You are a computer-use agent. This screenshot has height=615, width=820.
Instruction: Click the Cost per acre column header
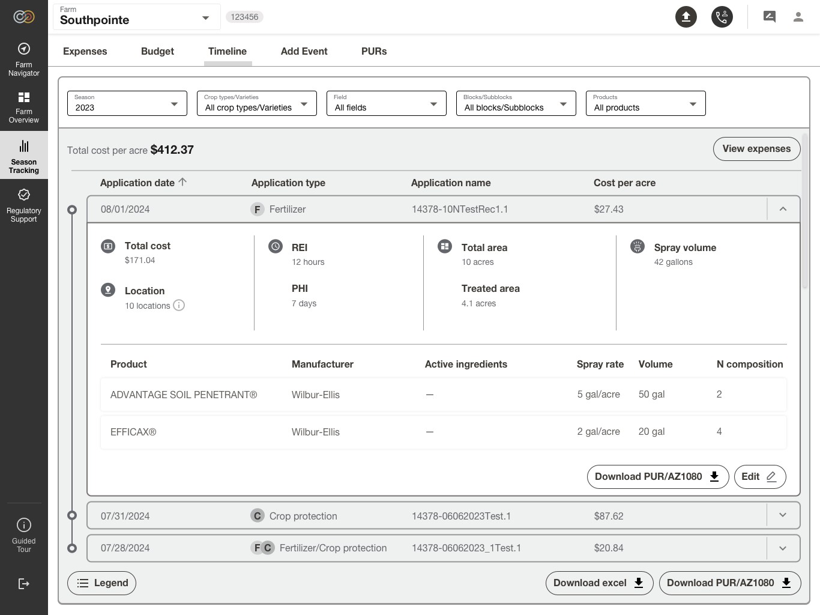click(624, 183)
